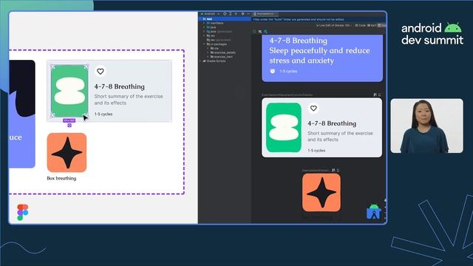Click the green thumbnail in the Android Studio preview card

pyautogui.click(x=284, y=128)
